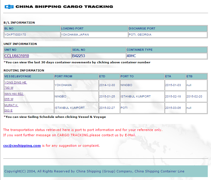This screenshot has width=211, height=180.
Task: Click the red contact us by E-Mail line
Action: point(69,135)
